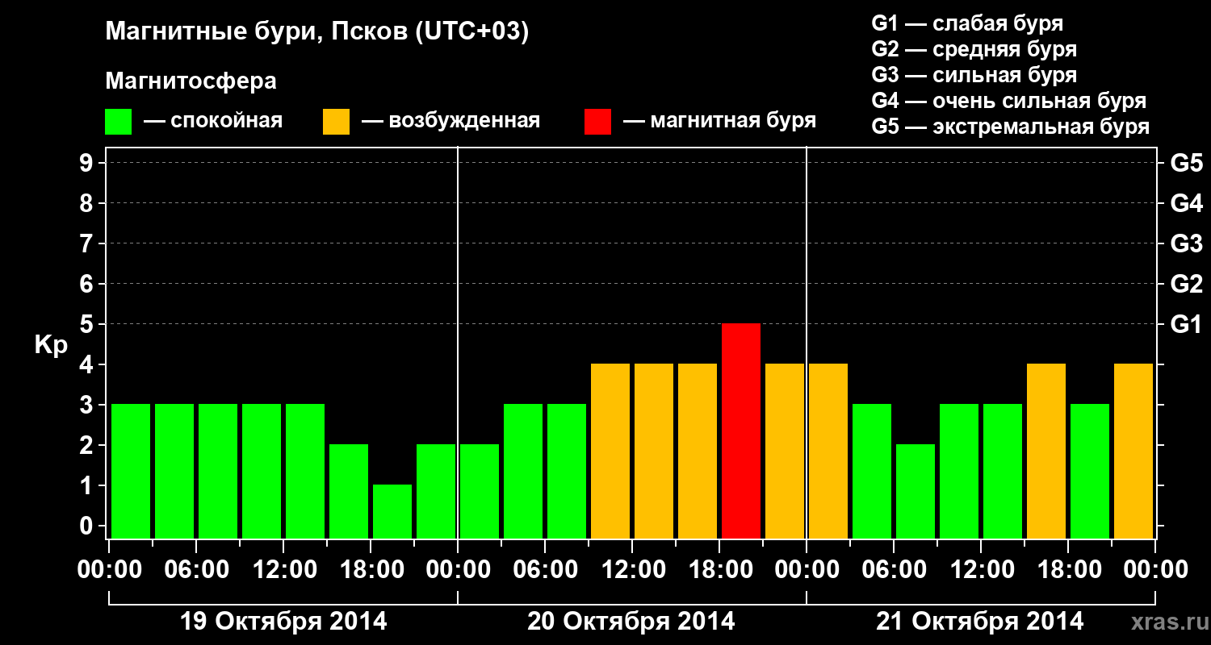Viewport: 1211px width, 645px height.
Task: Click the right-axis 'G1' tick label
Action: coord(1187,324)
